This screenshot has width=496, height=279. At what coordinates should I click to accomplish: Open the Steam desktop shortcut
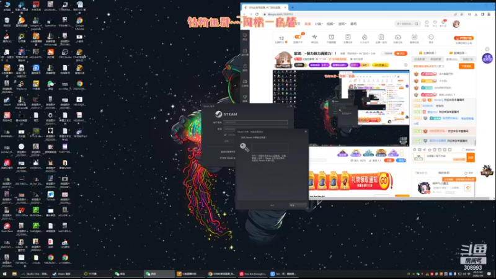tap(7, 101)
